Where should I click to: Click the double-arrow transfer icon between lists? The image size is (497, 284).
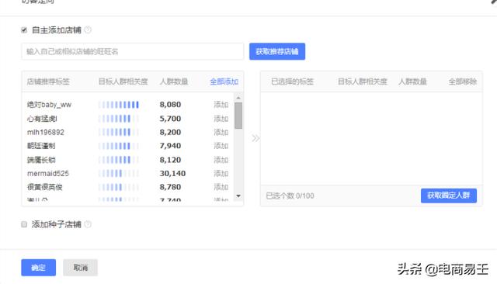pyautogui.click(x=255, y=138)
